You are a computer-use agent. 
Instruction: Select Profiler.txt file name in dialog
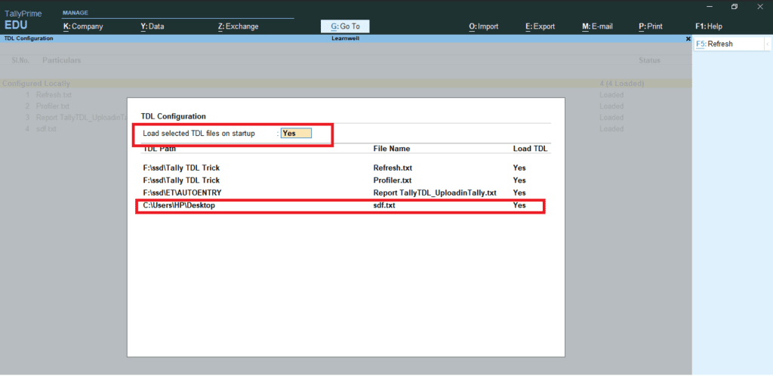pyautogui.click(x=393, y=180)
